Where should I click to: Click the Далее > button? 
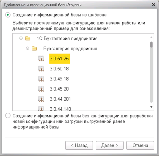click(110, 145)
